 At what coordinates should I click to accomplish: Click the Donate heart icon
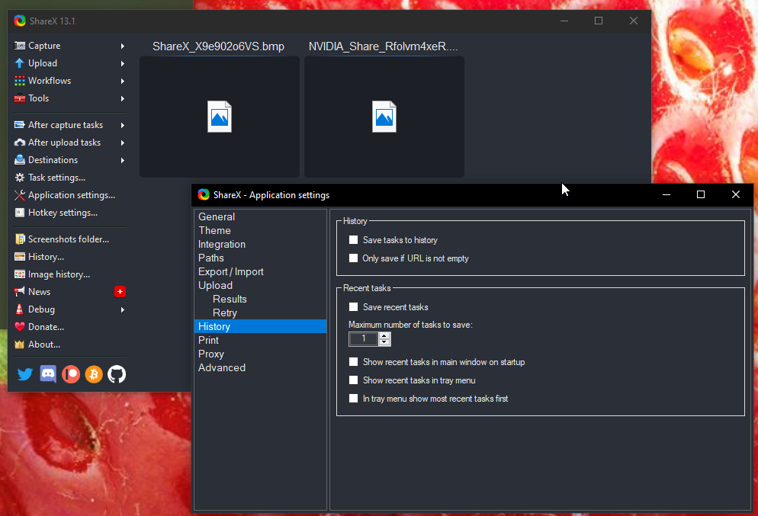[19, 326]
